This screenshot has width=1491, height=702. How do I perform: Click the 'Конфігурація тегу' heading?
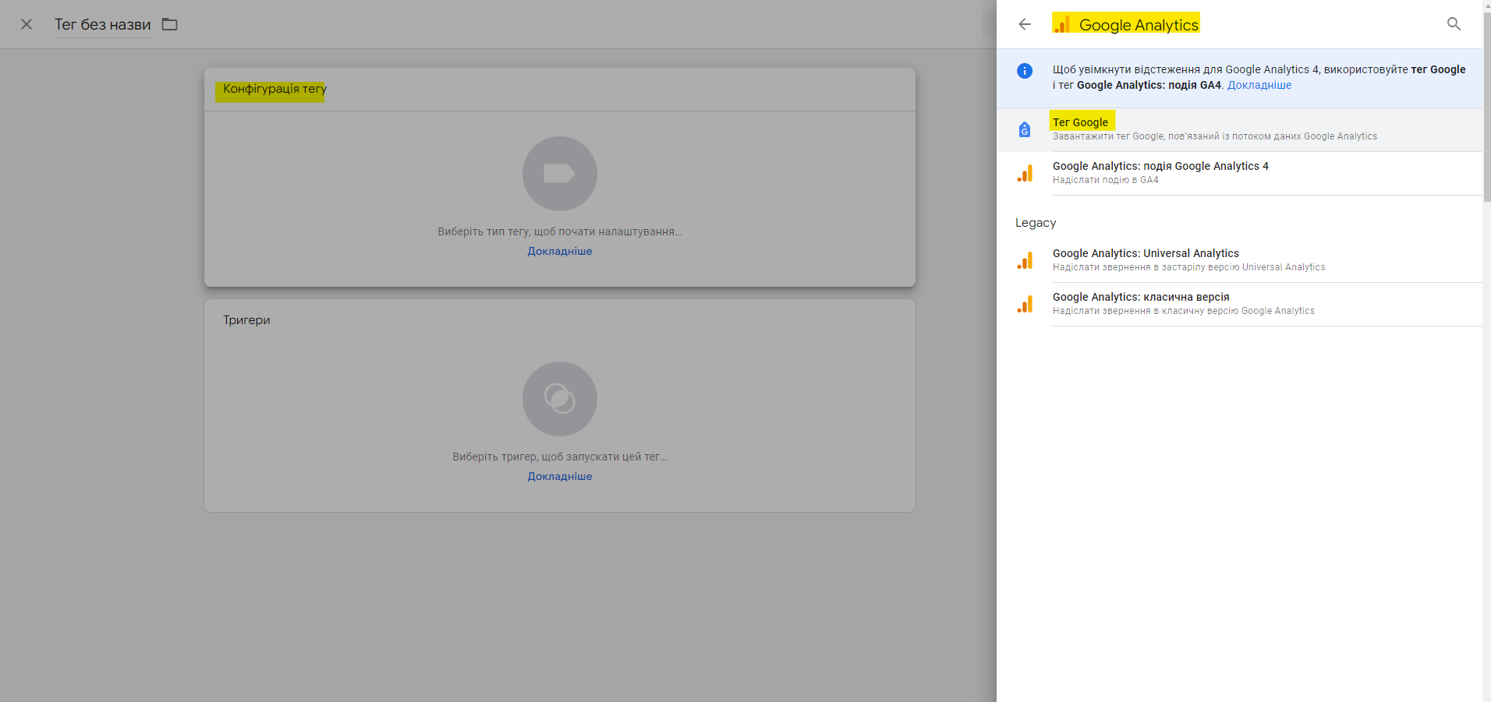pos(274,89)
